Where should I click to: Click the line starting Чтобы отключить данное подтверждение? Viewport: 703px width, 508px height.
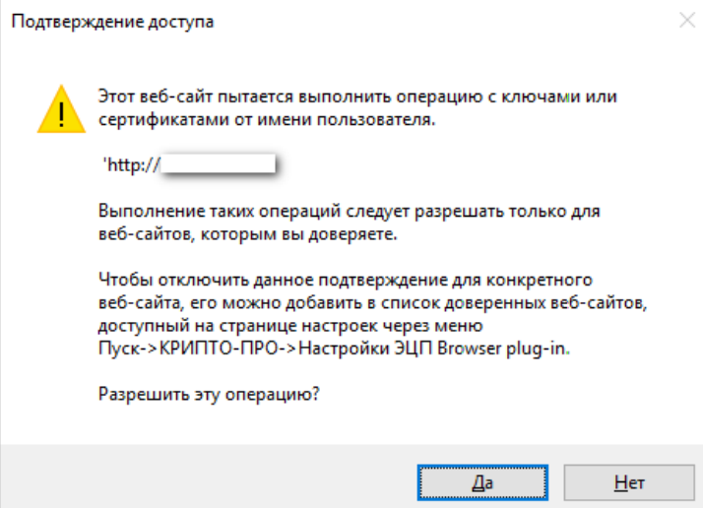click(346, 280)
